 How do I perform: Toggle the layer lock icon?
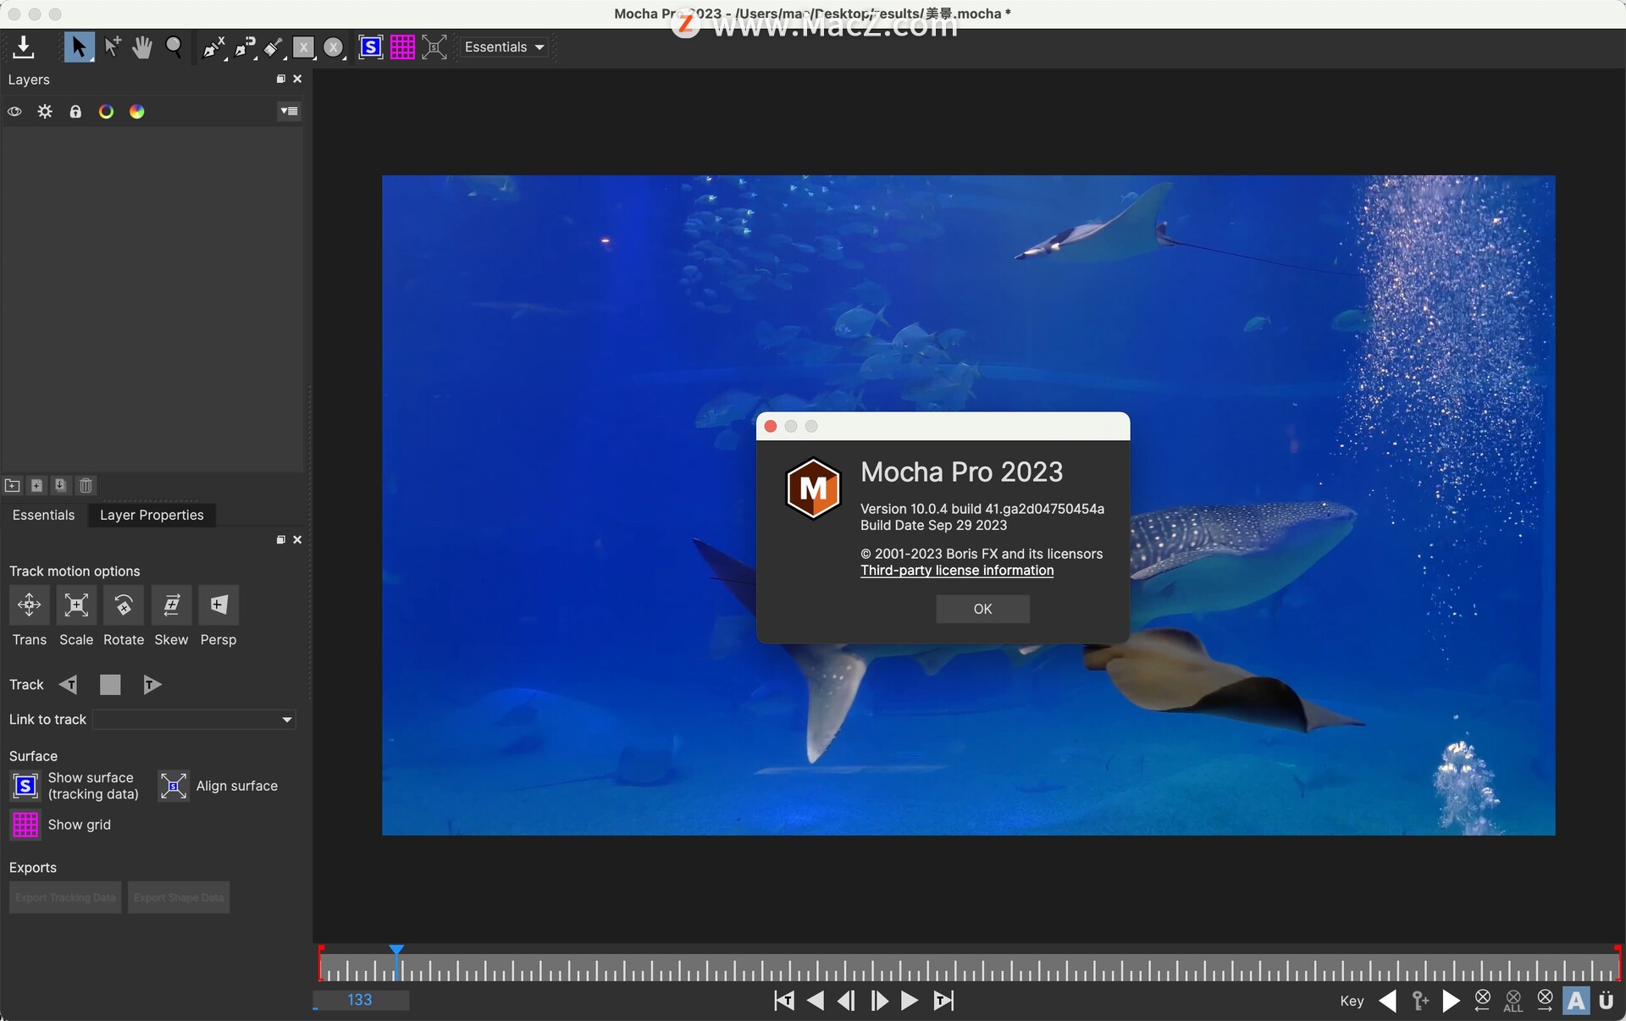(x=75, y=112)
